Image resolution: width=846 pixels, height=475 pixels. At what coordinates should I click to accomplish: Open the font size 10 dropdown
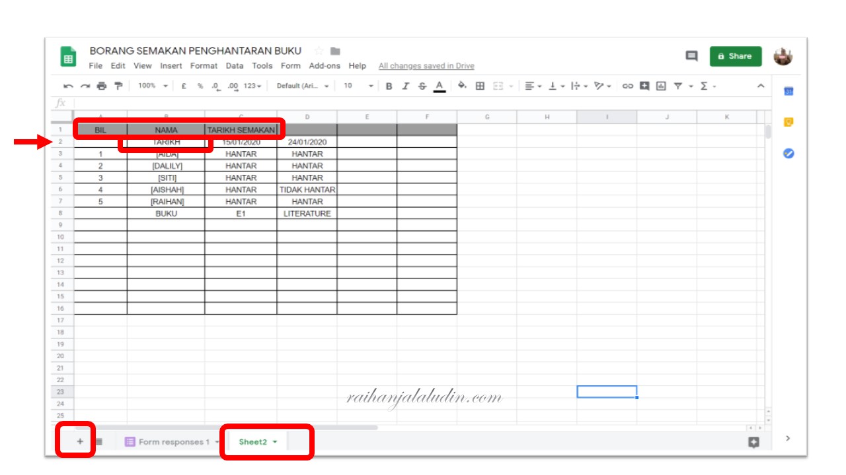(x=358, y=86)
